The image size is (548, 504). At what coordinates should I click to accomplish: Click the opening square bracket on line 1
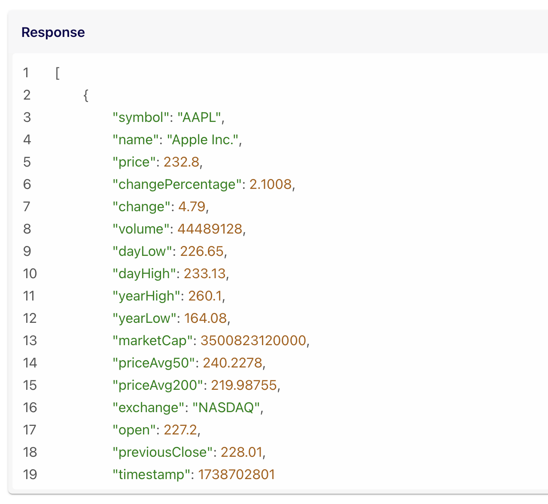tap(58, 73)
